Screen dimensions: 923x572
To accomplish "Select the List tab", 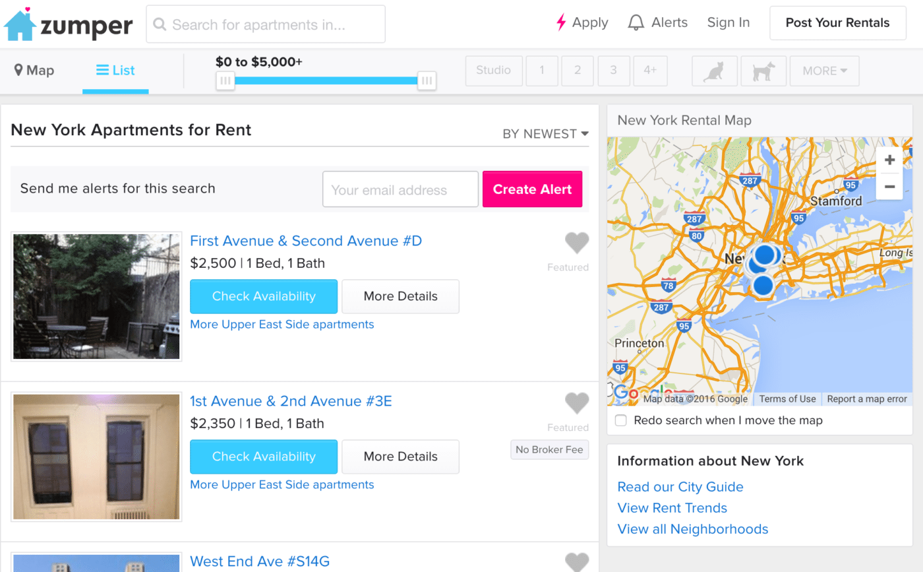I will pos(115,71).
